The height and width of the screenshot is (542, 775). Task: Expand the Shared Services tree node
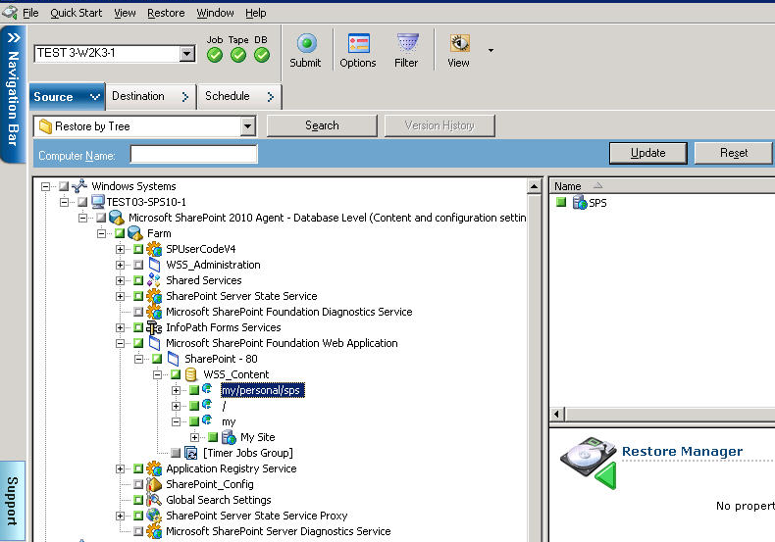[x=121, y=280]
